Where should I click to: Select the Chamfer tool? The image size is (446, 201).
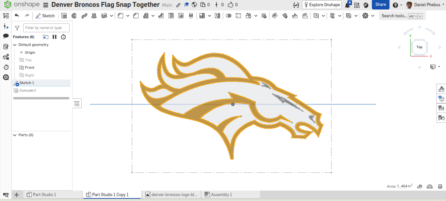coord(136,16)
